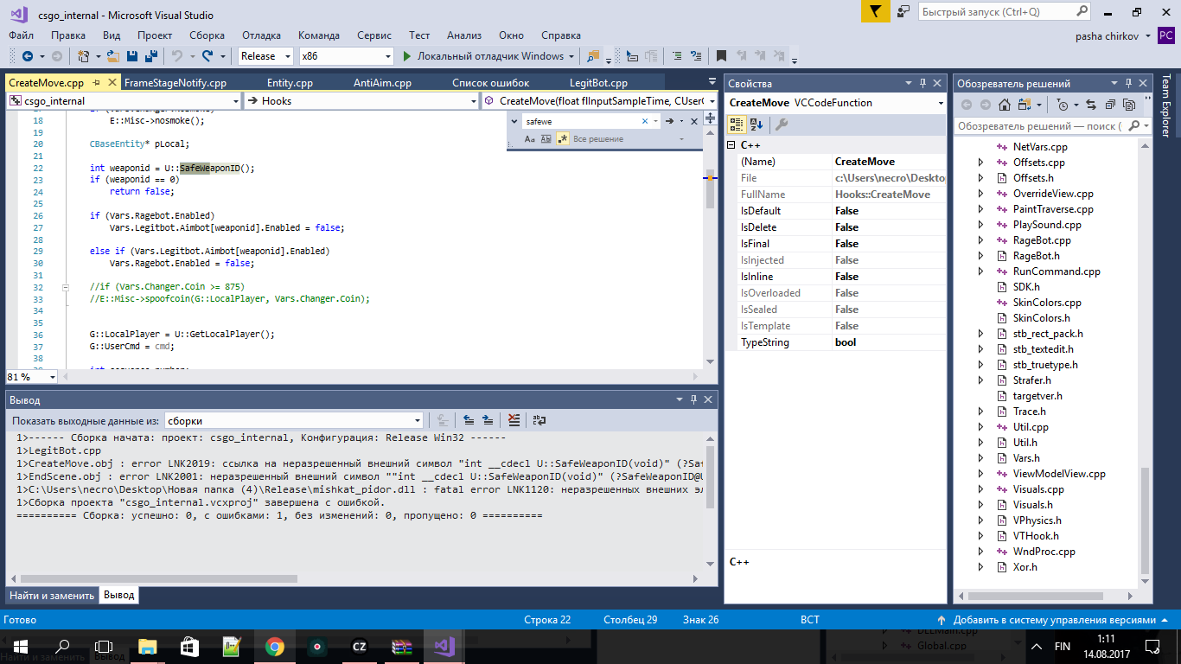Click the clear-all icon in Output panel
Viewport: 1181px width, 664px height.
click(x=514, y=420)
